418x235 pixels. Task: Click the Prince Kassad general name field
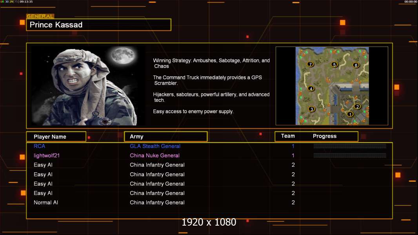coord(99,25)
